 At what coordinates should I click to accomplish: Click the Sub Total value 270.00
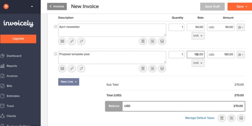(239, 85)
